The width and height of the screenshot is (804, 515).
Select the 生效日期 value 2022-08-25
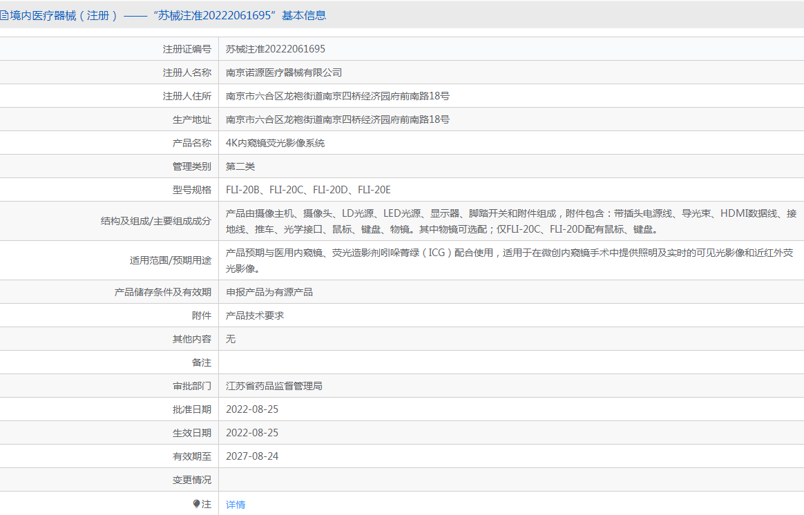click(x=251, y=433)
